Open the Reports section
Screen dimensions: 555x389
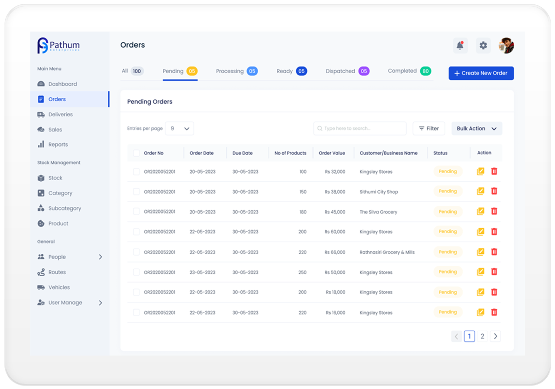(x=58, y=144)
